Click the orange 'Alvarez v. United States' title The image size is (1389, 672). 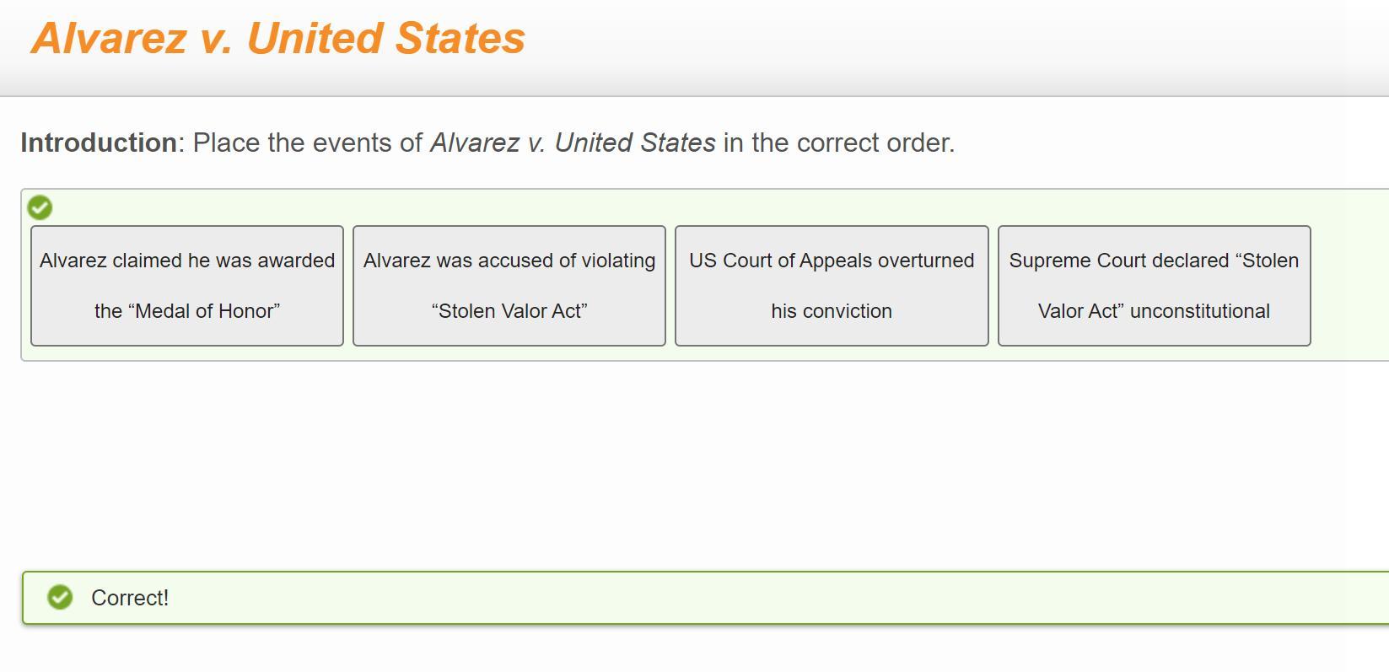pos(278,39)
